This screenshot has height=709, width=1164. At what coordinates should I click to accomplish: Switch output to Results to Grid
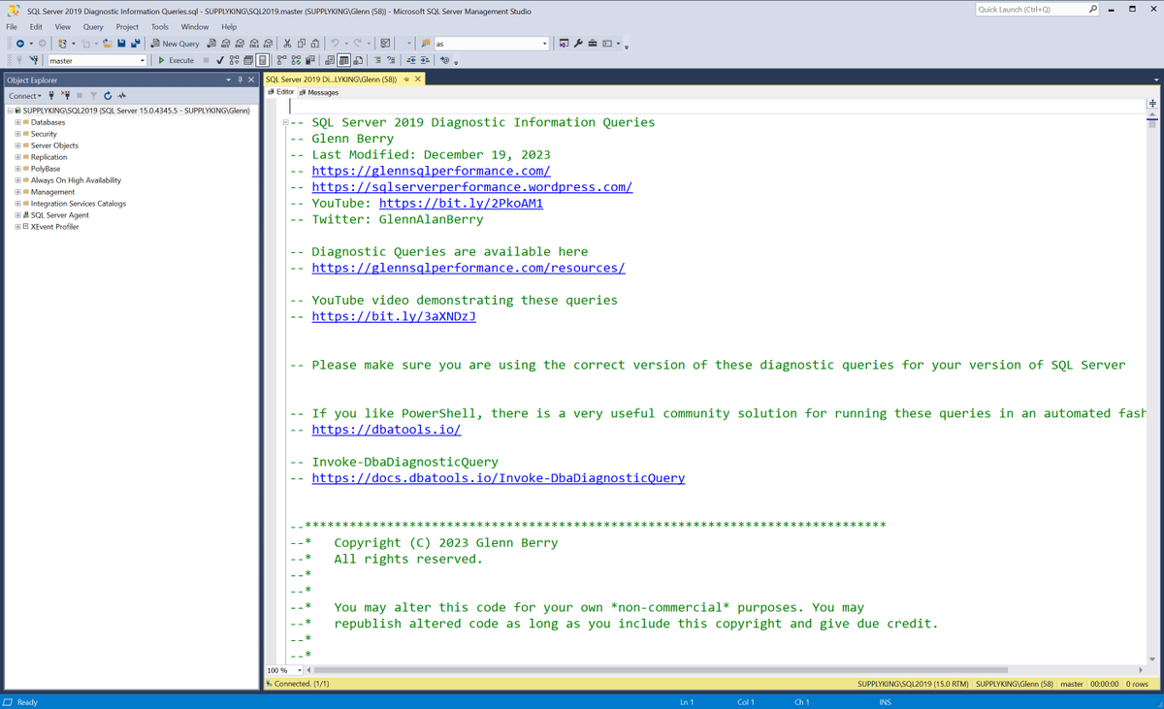(x=344, y=60)
